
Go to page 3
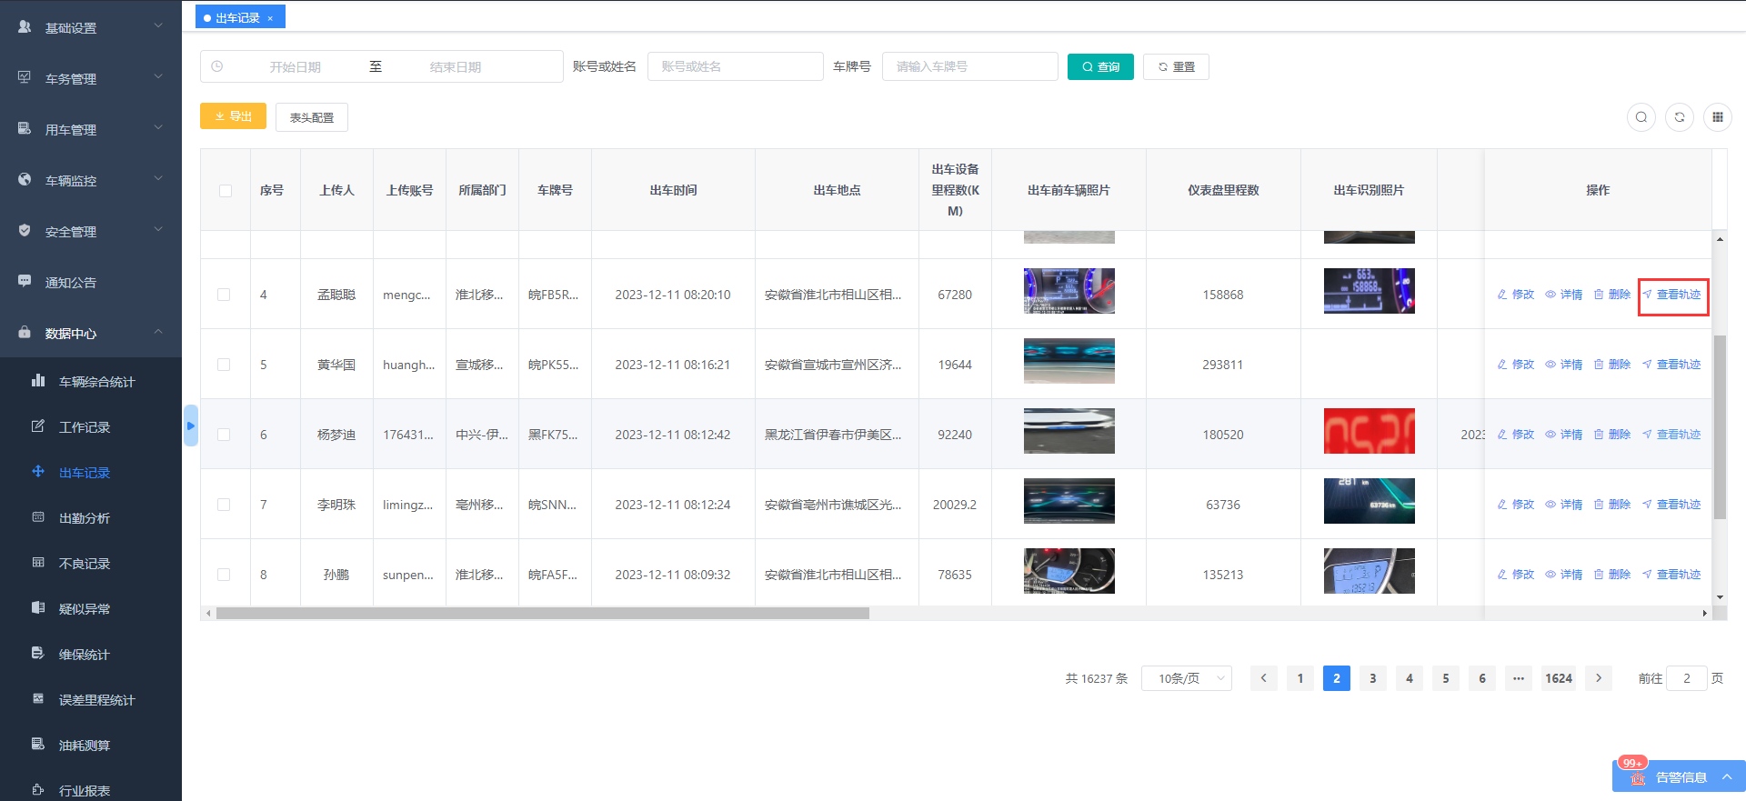(x=1373, y=678)
